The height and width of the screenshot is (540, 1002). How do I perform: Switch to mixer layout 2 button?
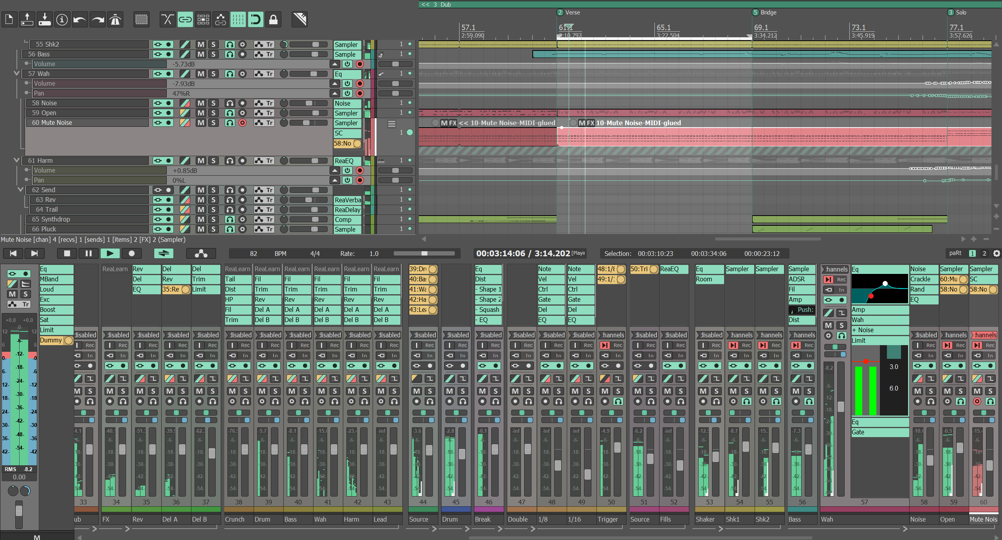coord(984,253)
